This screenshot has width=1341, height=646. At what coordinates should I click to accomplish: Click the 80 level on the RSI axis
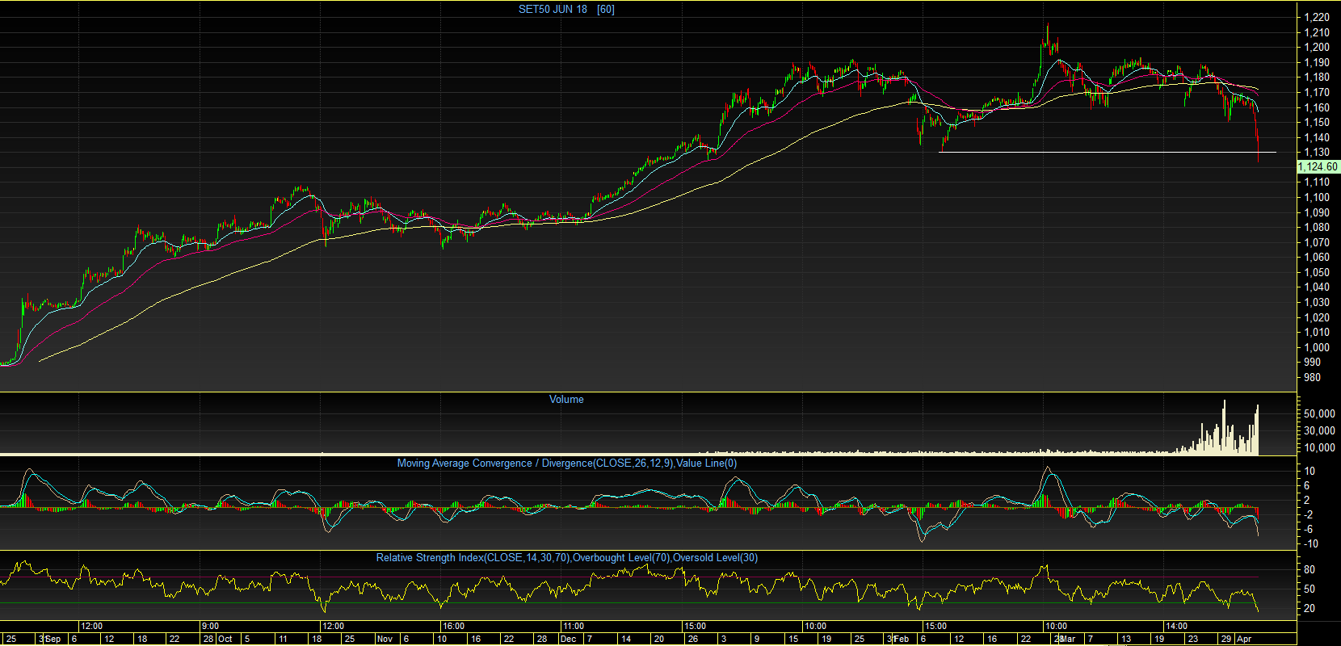[1309, 569]
